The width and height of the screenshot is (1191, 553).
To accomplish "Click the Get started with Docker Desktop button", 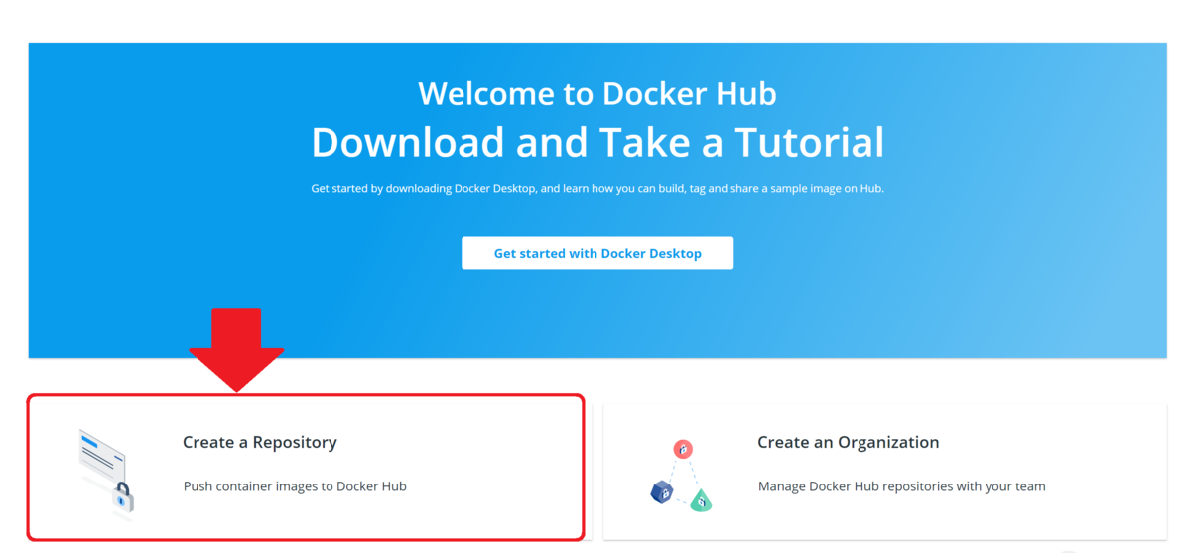I will point(597,253).
